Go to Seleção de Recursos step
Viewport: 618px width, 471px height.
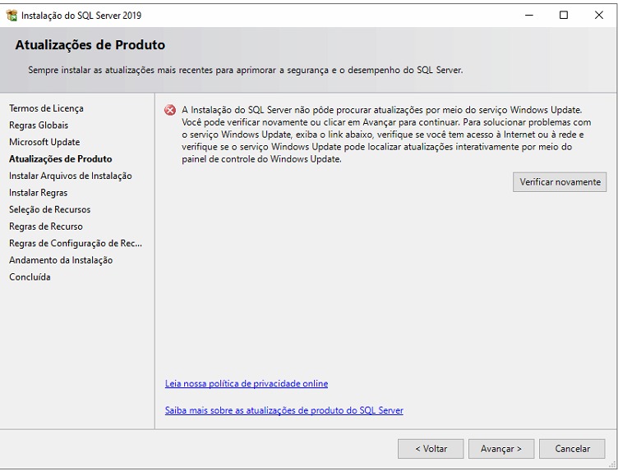tap(49, 209)
